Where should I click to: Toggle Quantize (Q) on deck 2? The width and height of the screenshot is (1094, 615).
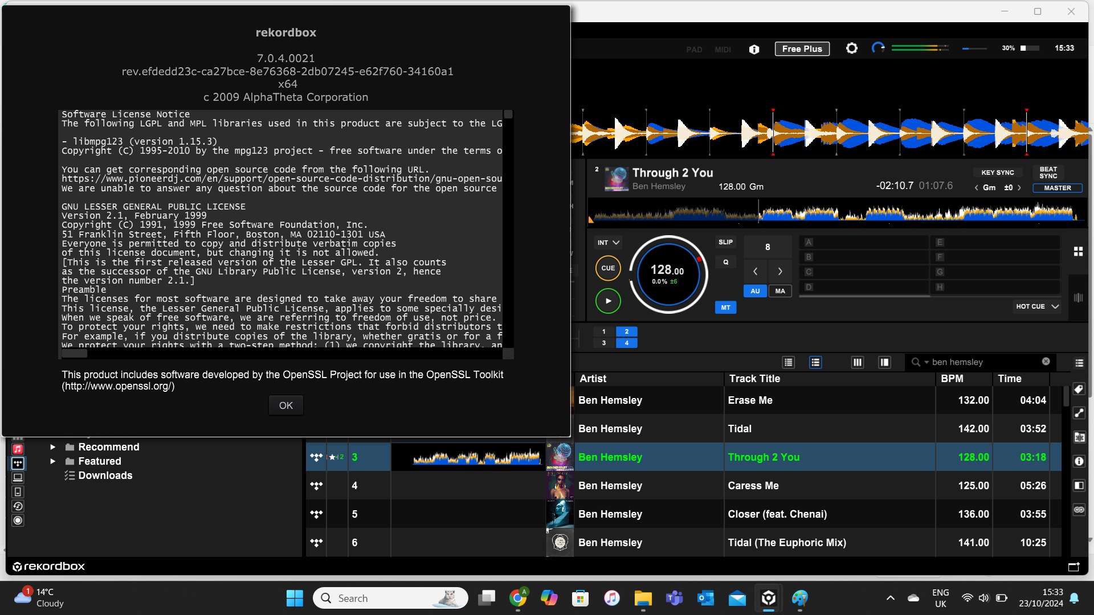725,262
